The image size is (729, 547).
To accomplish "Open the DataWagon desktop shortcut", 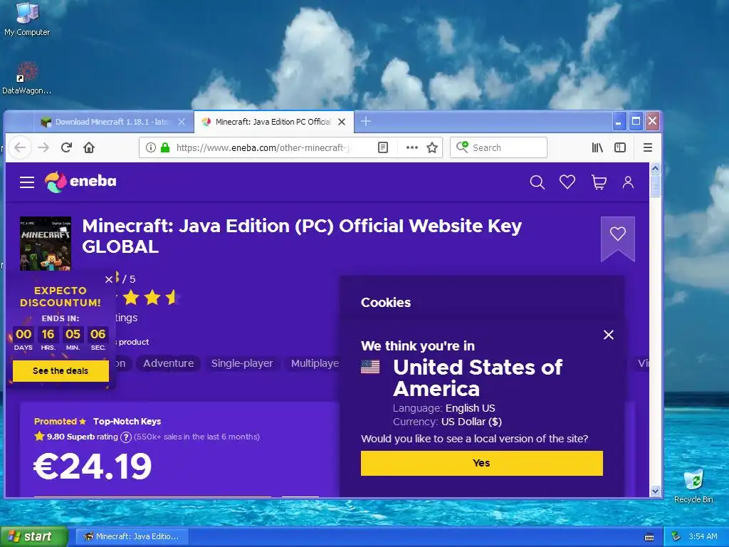I will (x=27, y=78).
